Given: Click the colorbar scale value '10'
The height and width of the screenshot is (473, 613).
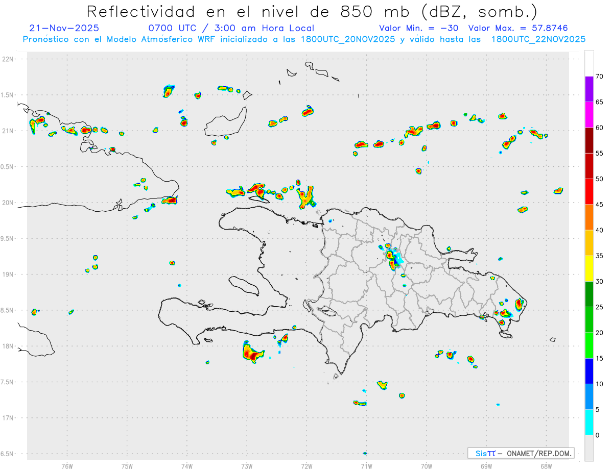Looking at the screenshot, I should coord(600,384).
